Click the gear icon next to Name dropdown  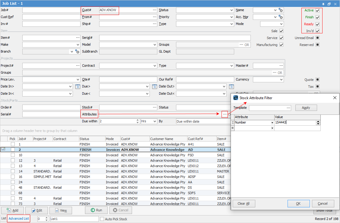point(281,10)
